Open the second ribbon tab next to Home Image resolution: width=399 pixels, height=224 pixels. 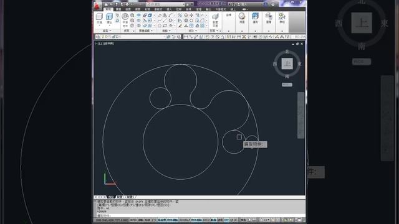coord(118,9)
